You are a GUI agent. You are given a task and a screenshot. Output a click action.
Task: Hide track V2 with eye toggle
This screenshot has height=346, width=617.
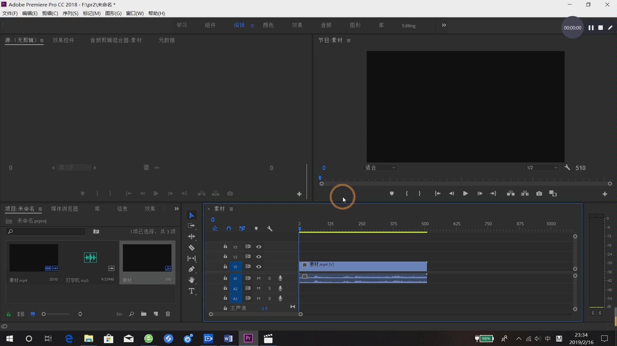point(259,257)
